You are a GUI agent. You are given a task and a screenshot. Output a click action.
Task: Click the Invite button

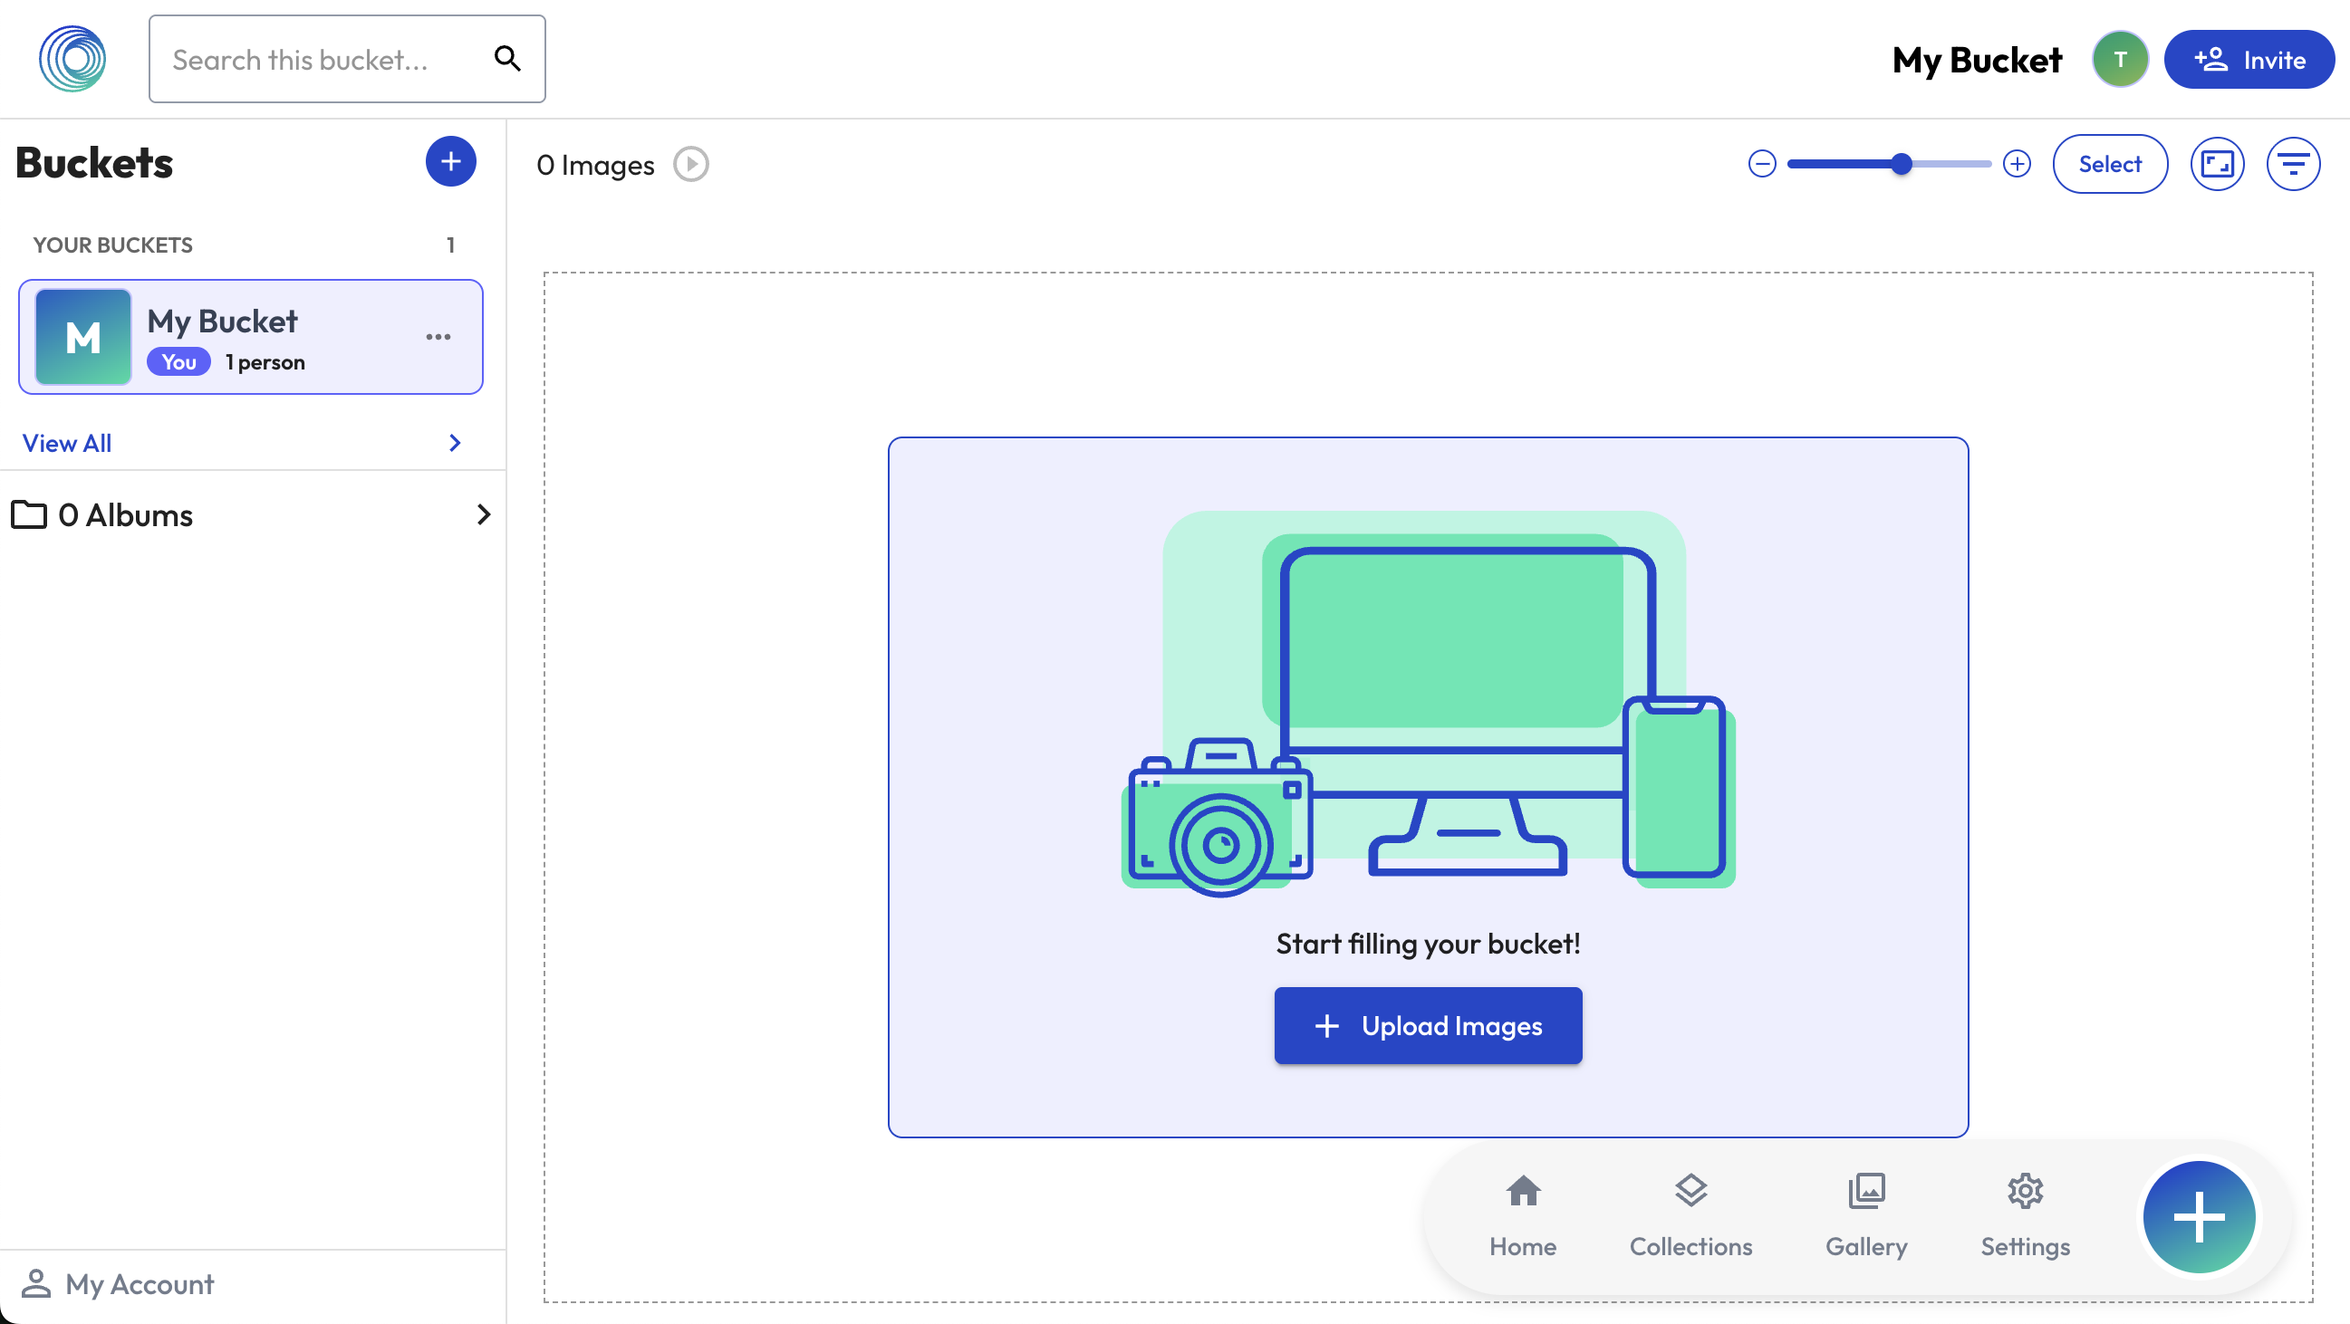[2249, 59]
